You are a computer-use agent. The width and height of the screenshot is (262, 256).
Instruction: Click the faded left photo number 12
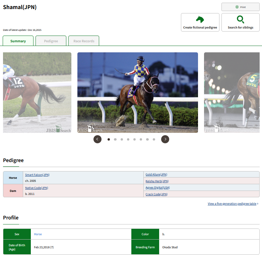click(37, 93)
